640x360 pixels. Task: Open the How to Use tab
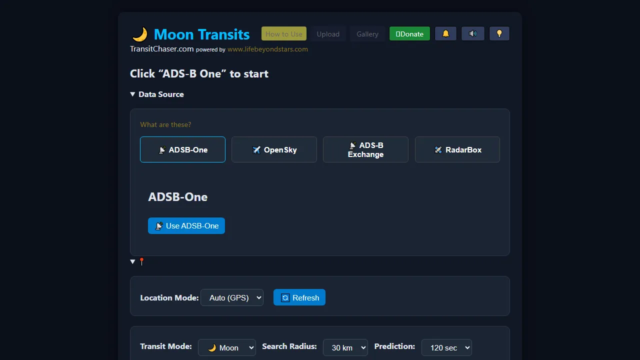pos(283,33)
